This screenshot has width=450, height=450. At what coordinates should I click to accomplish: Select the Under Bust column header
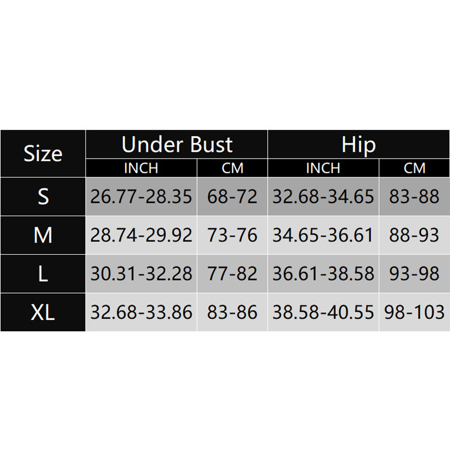tap(177, 145)
